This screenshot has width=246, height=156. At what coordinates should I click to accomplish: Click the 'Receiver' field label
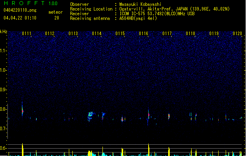79,14
